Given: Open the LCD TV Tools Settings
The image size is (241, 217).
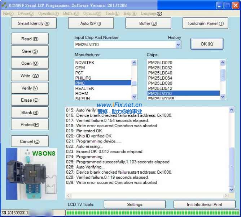Looking at the screenshot, I should (135, 204).
